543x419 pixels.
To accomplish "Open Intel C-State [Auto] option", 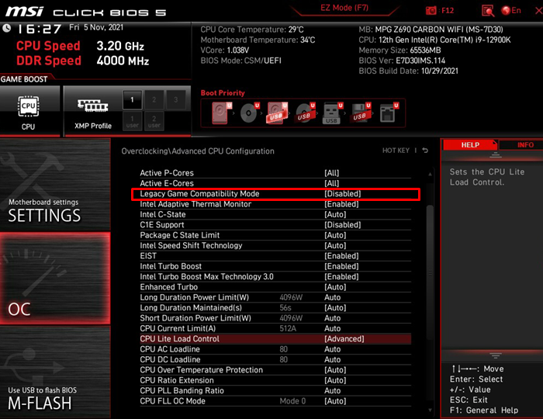I will [x=335, y=215].
